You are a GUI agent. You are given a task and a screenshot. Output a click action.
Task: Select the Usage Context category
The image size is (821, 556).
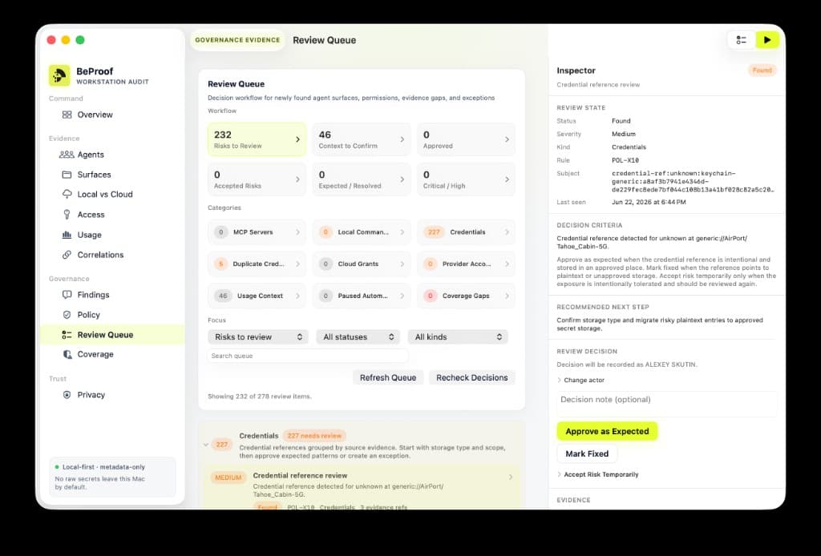point(257,296)
